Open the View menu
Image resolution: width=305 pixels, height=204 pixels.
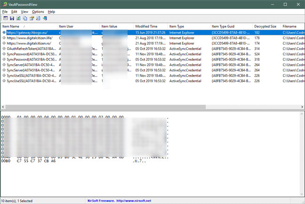coord(24,12)
